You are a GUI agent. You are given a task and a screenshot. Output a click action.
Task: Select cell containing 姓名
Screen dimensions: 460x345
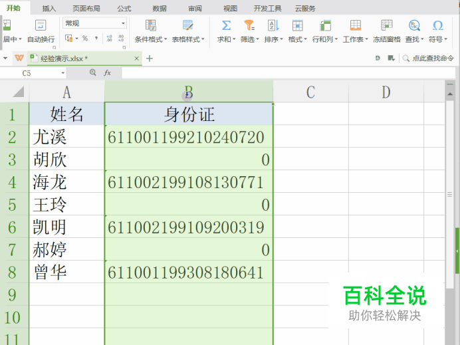coord(67,114)
